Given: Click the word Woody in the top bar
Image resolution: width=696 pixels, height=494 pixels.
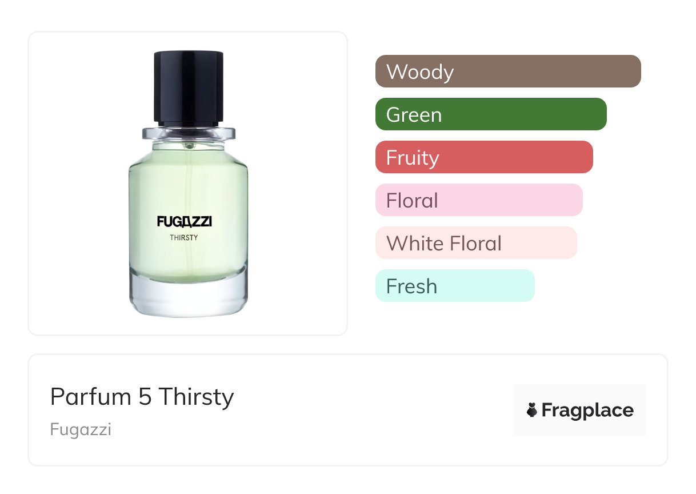Looking at the screenshot, I should 420,72.
